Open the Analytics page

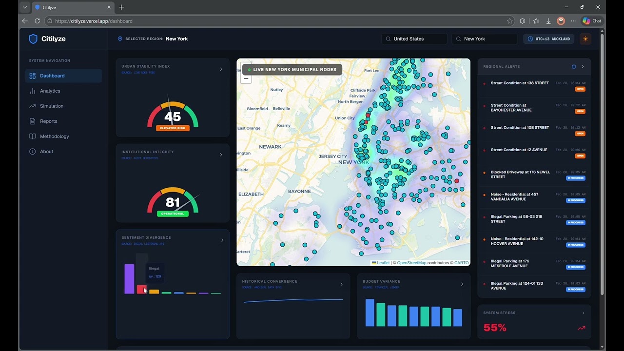(x=63, y=91)
